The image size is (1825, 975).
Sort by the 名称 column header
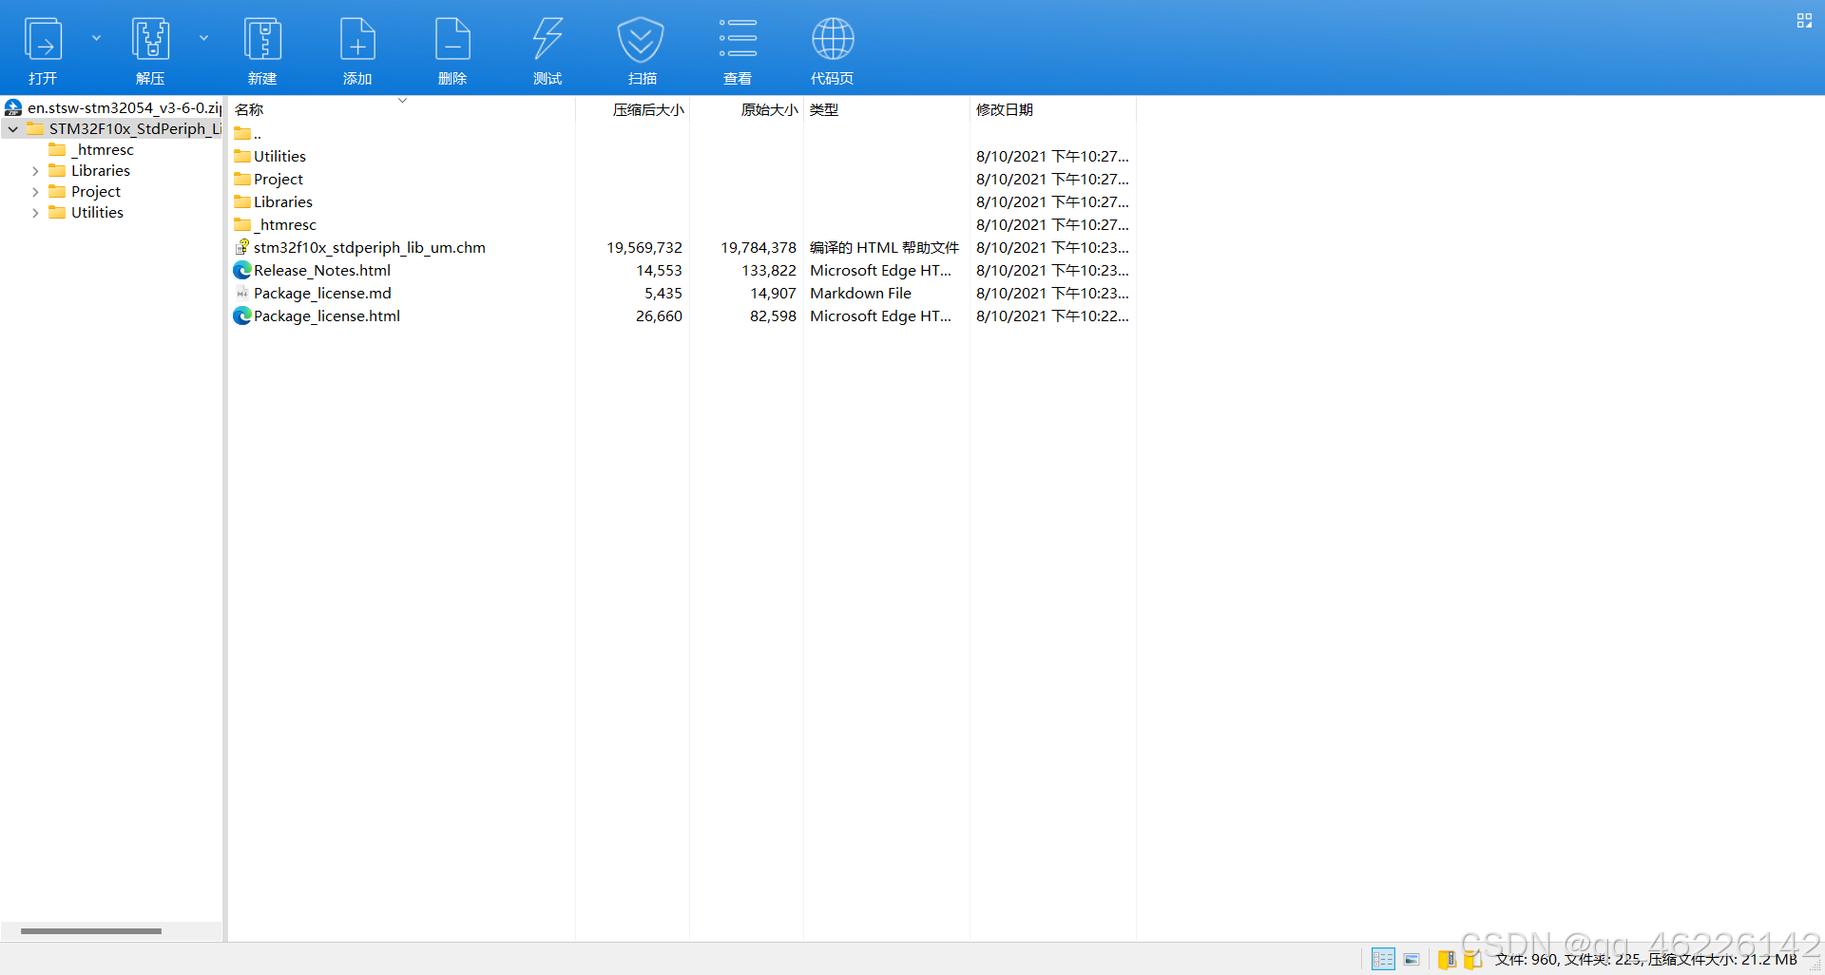pos(249,110)
